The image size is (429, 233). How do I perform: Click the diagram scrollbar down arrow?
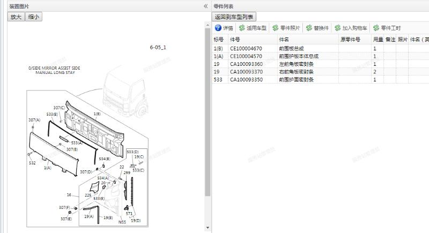(x=208, y=228)
